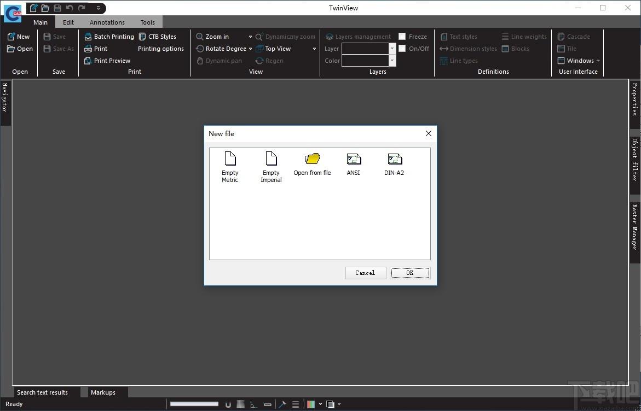641x411 pixels.
Task: Switch to the Tools ribbon tab
Action: [148, 22]
